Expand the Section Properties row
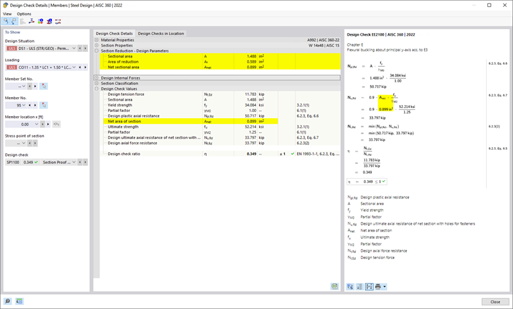This screenshot has width=513, height=309. point(97,45)
